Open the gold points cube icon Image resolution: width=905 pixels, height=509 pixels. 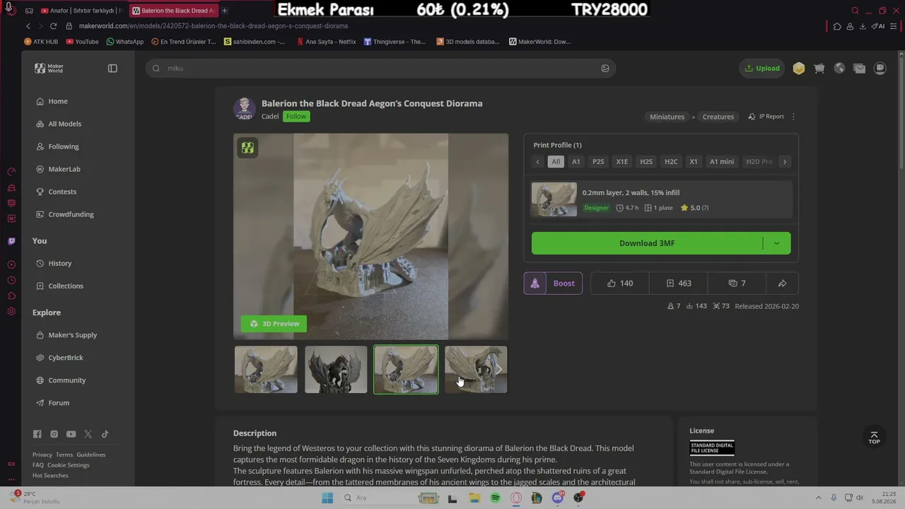click(x=799, y=69)
